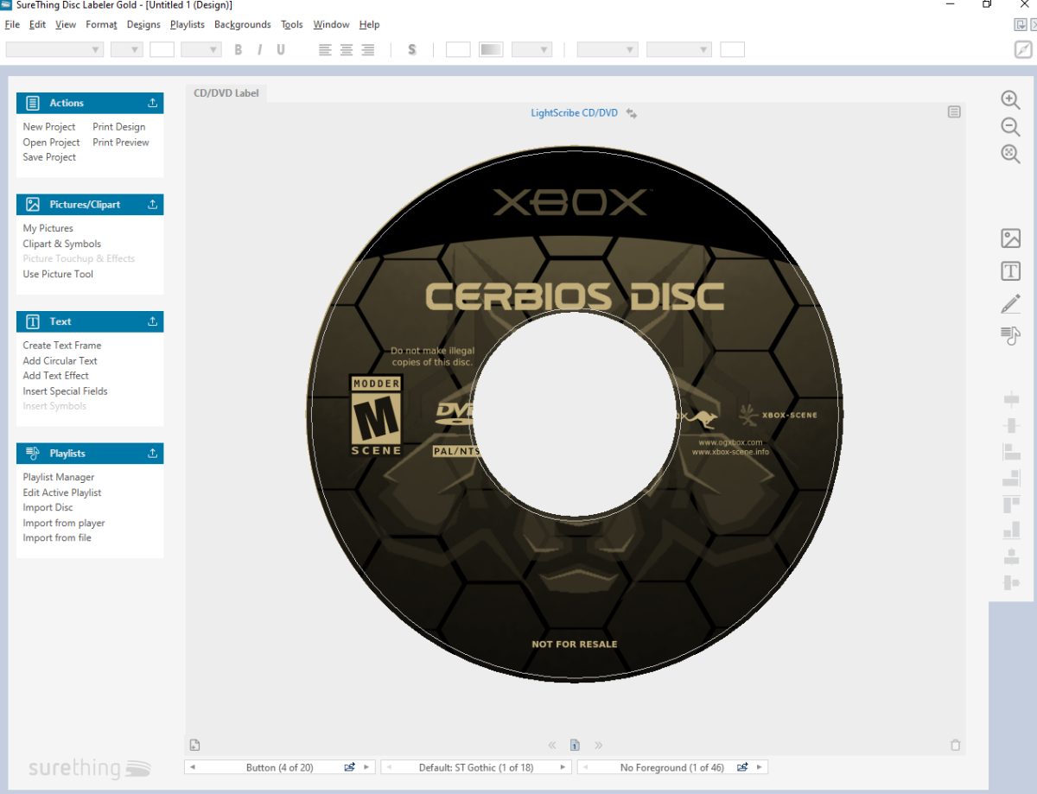Open the dropdown right of the gradient swatch
Viewport: 1037px width, 794px height.
531,50
